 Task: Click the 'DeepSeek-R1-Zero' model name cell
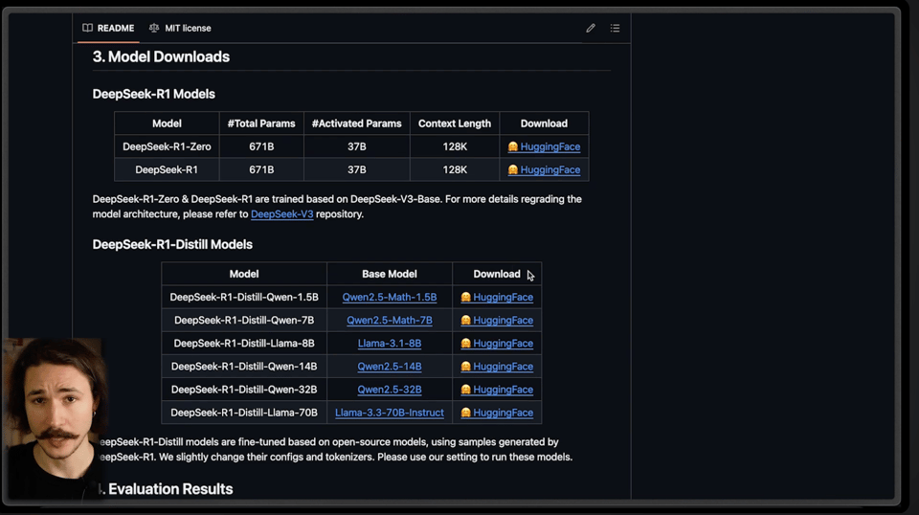pos(167,146)
